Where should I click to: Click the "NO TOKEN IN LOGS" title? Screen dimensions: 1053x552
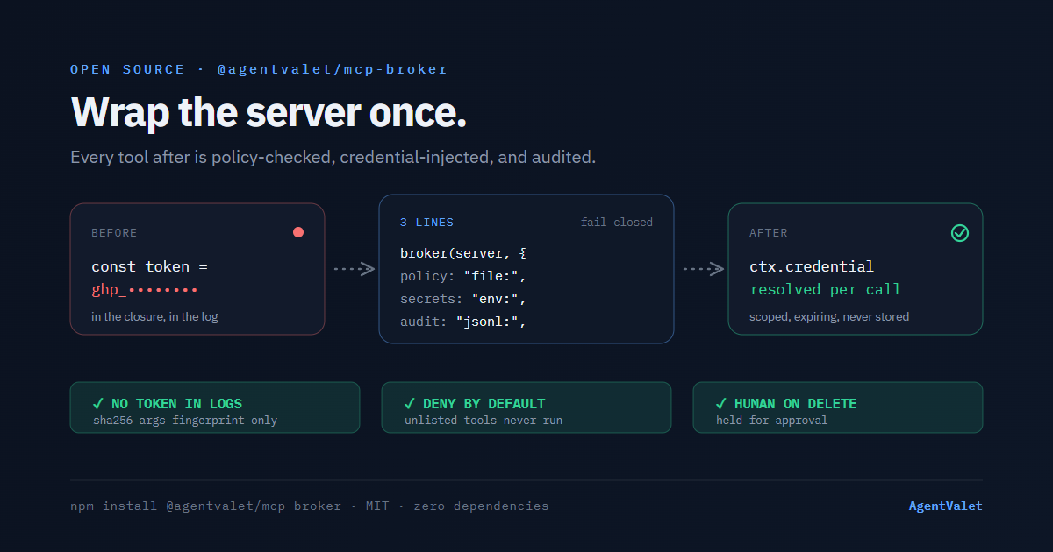pyautogui.click(x=176, y=404)
